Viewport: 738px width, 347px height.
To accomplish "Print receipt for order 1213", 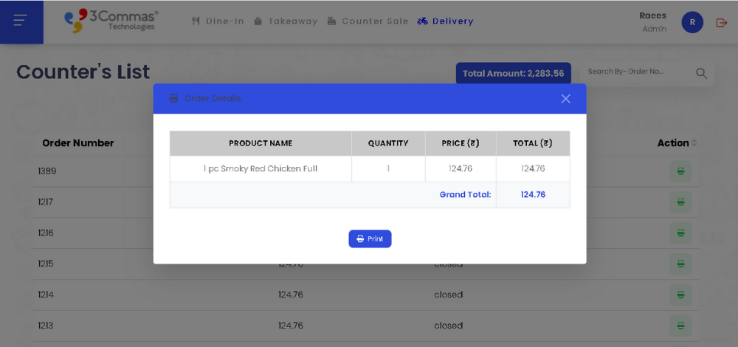I will (x=680, y=326).
